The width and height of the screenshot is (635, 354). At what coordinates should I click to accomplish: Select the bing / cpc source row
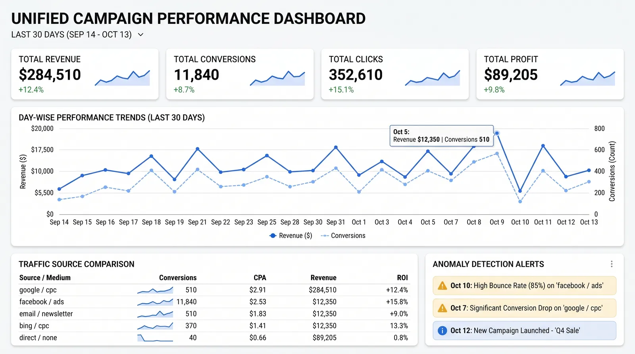[214, 325]
